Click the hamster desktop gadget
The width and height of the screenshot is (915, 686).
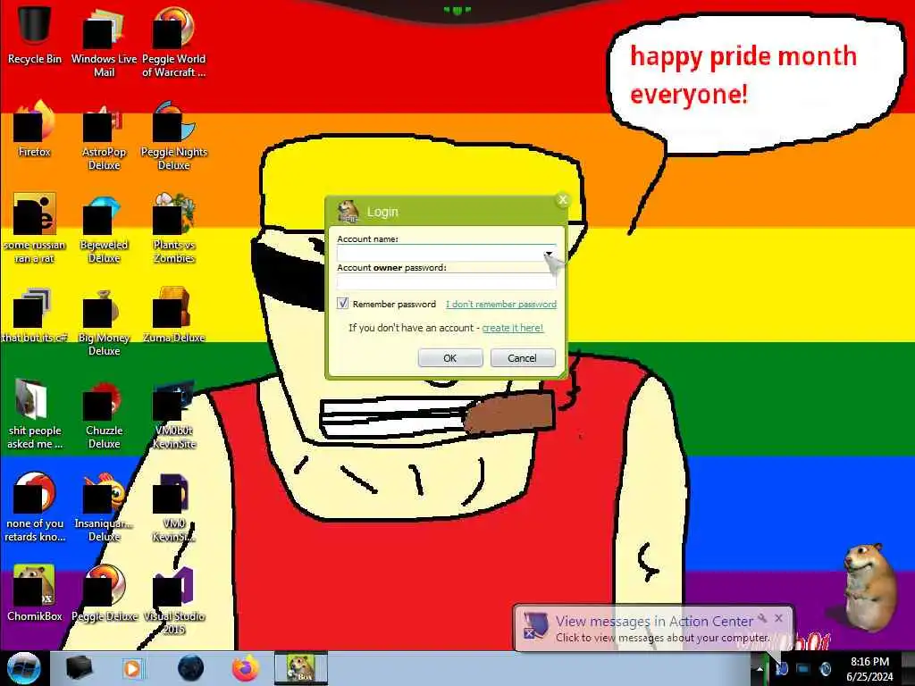click(x=869, y=586)
